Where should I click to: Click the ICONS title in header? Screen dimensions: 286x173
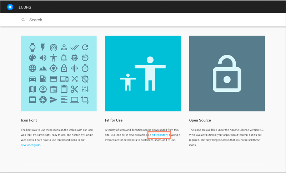click(x=25, y=7)
